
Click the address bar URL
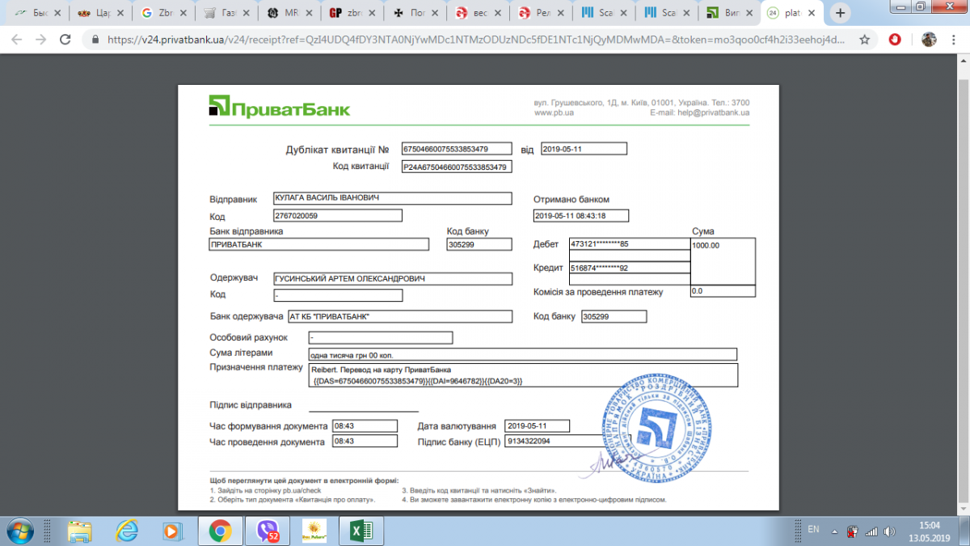(x=475, y=39)
